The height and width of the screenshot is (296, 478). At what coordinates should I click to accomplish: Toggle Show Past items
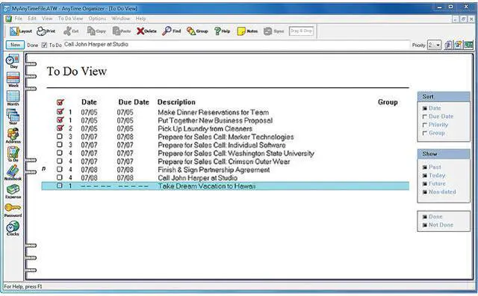425,167
